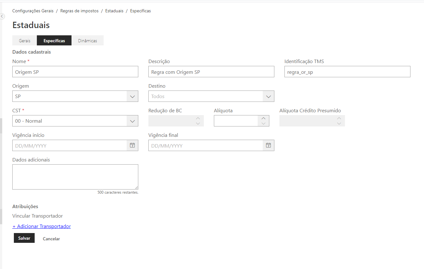Viewport: 424px width, 269px height.
Task: Open the CST dropdown list
Action: (x=132, y=121)
